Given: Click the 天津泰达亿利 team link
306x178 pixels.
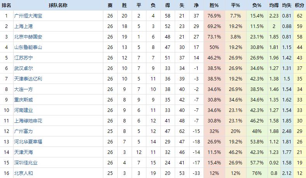Looking at the screenshot, I should pos(28,79).
